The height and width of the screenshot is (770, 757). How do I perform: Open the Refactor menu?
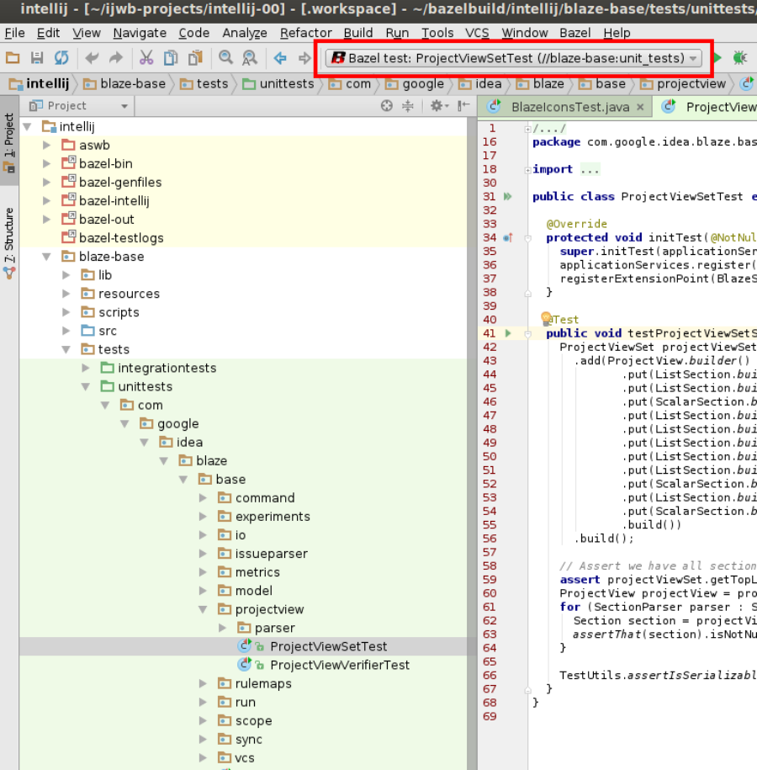click(306, 33)
